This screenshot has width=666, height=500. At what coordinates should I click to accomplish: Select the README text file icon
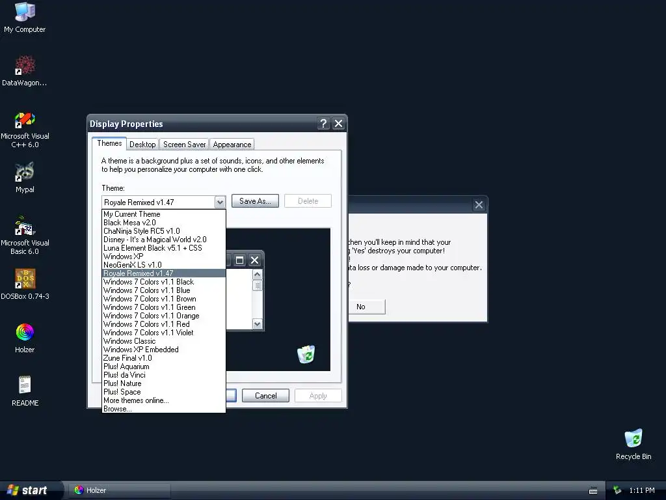25,391
